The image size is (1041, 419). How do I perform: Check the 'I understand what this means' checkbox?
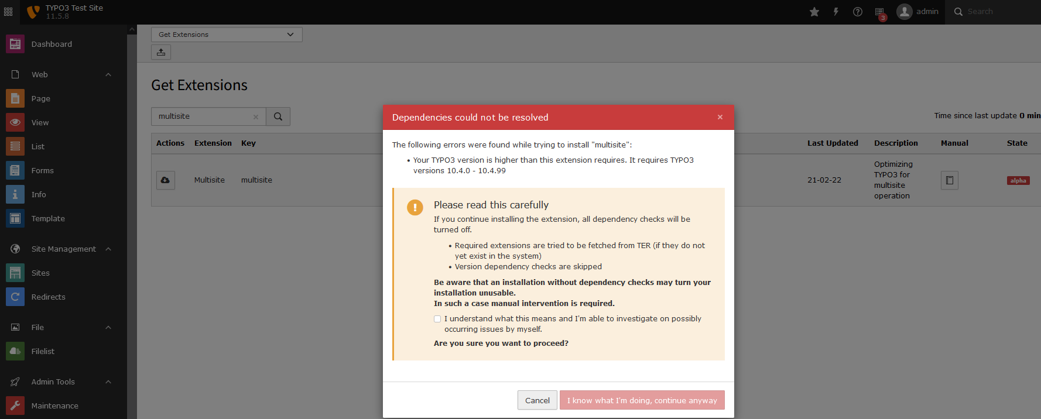pyautogui.click(x=437, y=319)
